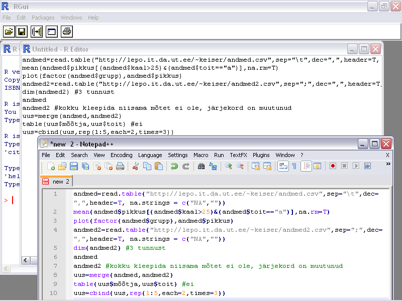Click the Return focus to Console icon
This screenshot has height=301, width=402.
pos(51,32)
